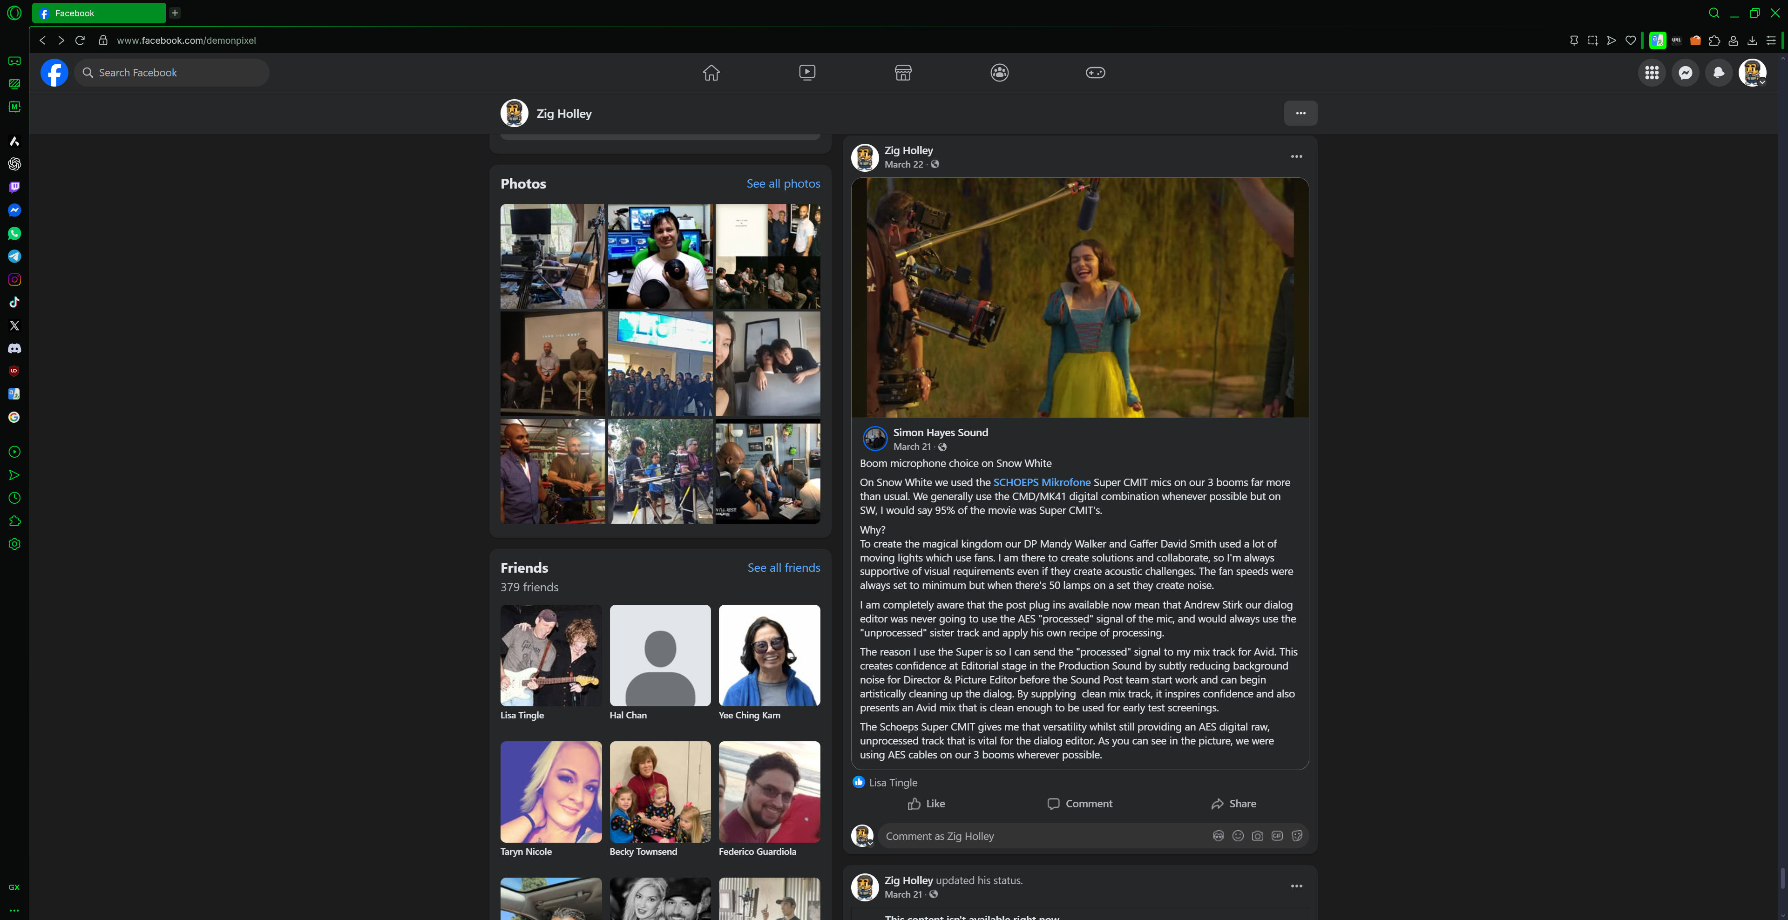Screen dimensions: 1788x920
Task: Click See all photos link
Action: click(783, 184)
